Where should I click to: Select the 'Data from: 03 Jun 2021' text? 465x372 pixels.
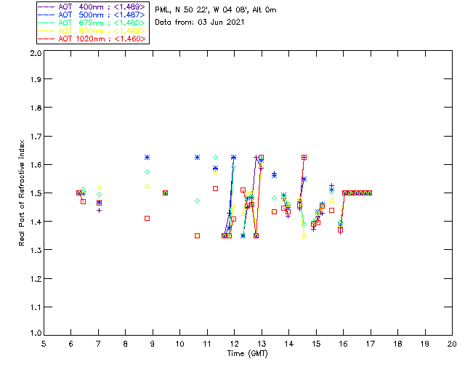coord(200,23)
